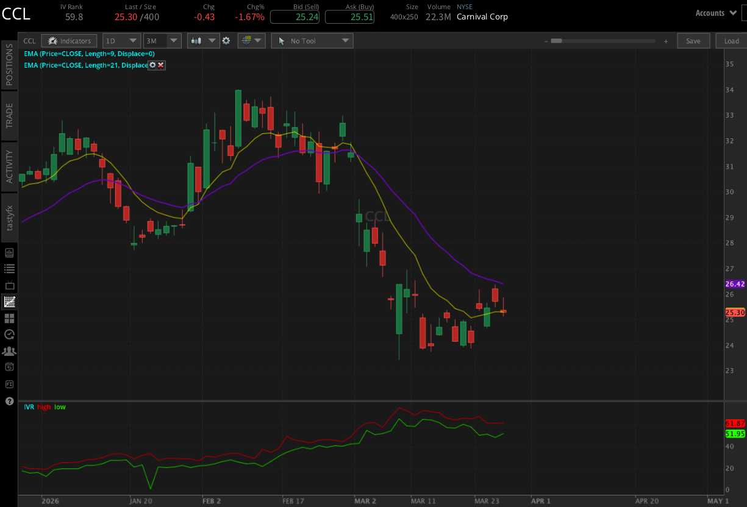The height and width of the screenshot is (507, 747).
Task: Click the 26.42 purple EMA price tag
Action: click(x=735, y=284)
